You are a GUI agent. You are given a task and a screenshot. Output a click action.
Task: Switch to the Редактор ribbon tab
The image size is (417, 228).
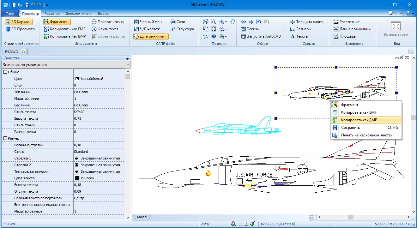point(52,14)
